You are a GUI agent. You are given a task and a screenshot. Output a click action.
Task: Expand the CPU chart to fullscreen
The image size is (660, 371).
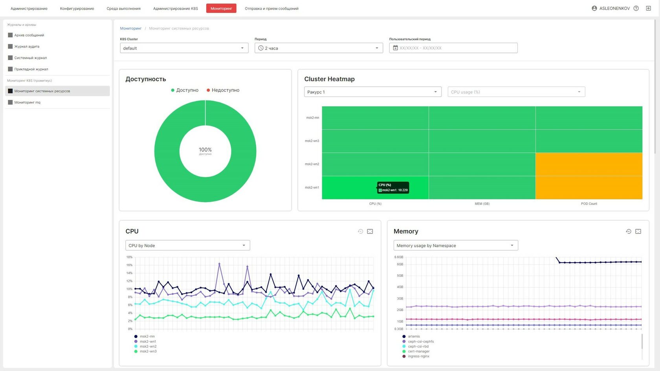pos(370,231)
